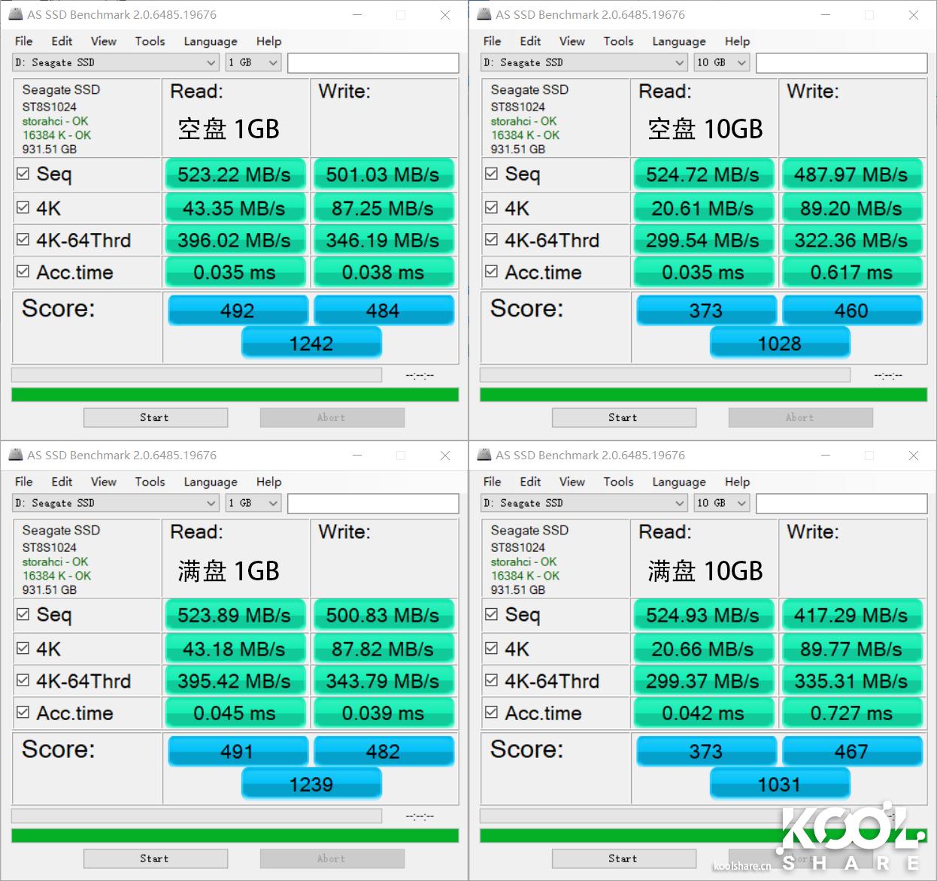The image size is (937, 881).
Task: Disable the Acc.time checkbox in the 满盘 1GB window
Action: (23, 712)
